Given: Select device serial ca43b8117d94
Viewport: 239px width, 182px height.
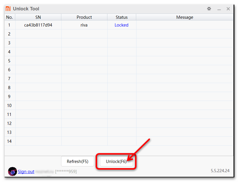Looking at the screenshot, I should coord(38,25).
